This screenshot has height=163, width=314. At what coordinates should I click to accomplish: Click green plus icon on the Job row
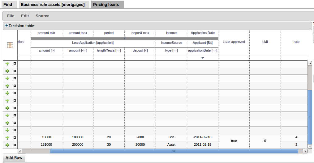(x=8, y=138)
